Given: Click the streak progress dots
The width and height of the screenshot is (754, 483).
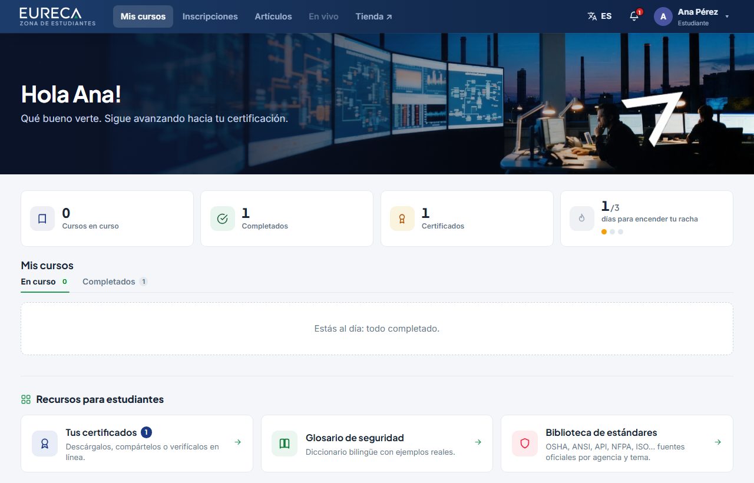Looking at the screenshot, I should [x=612, y=232].
